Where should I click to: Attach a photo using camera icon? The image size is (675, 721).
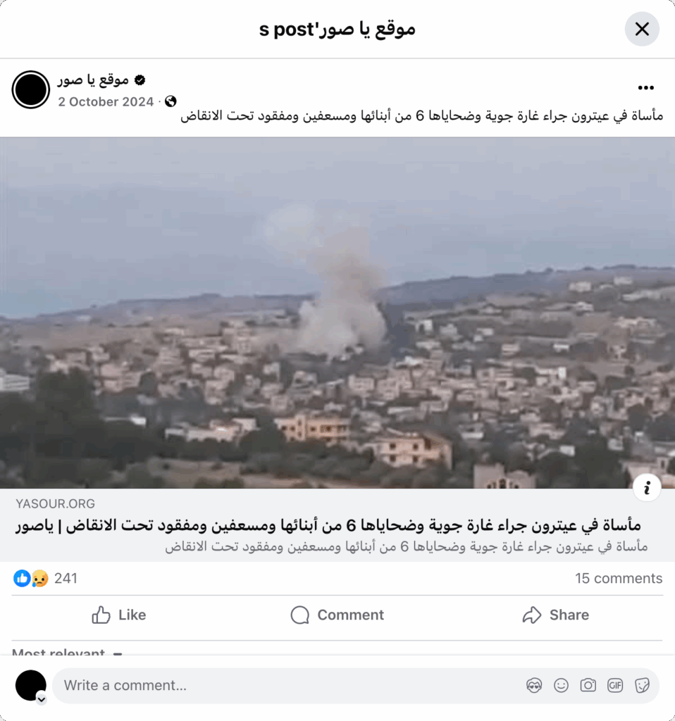588,686
